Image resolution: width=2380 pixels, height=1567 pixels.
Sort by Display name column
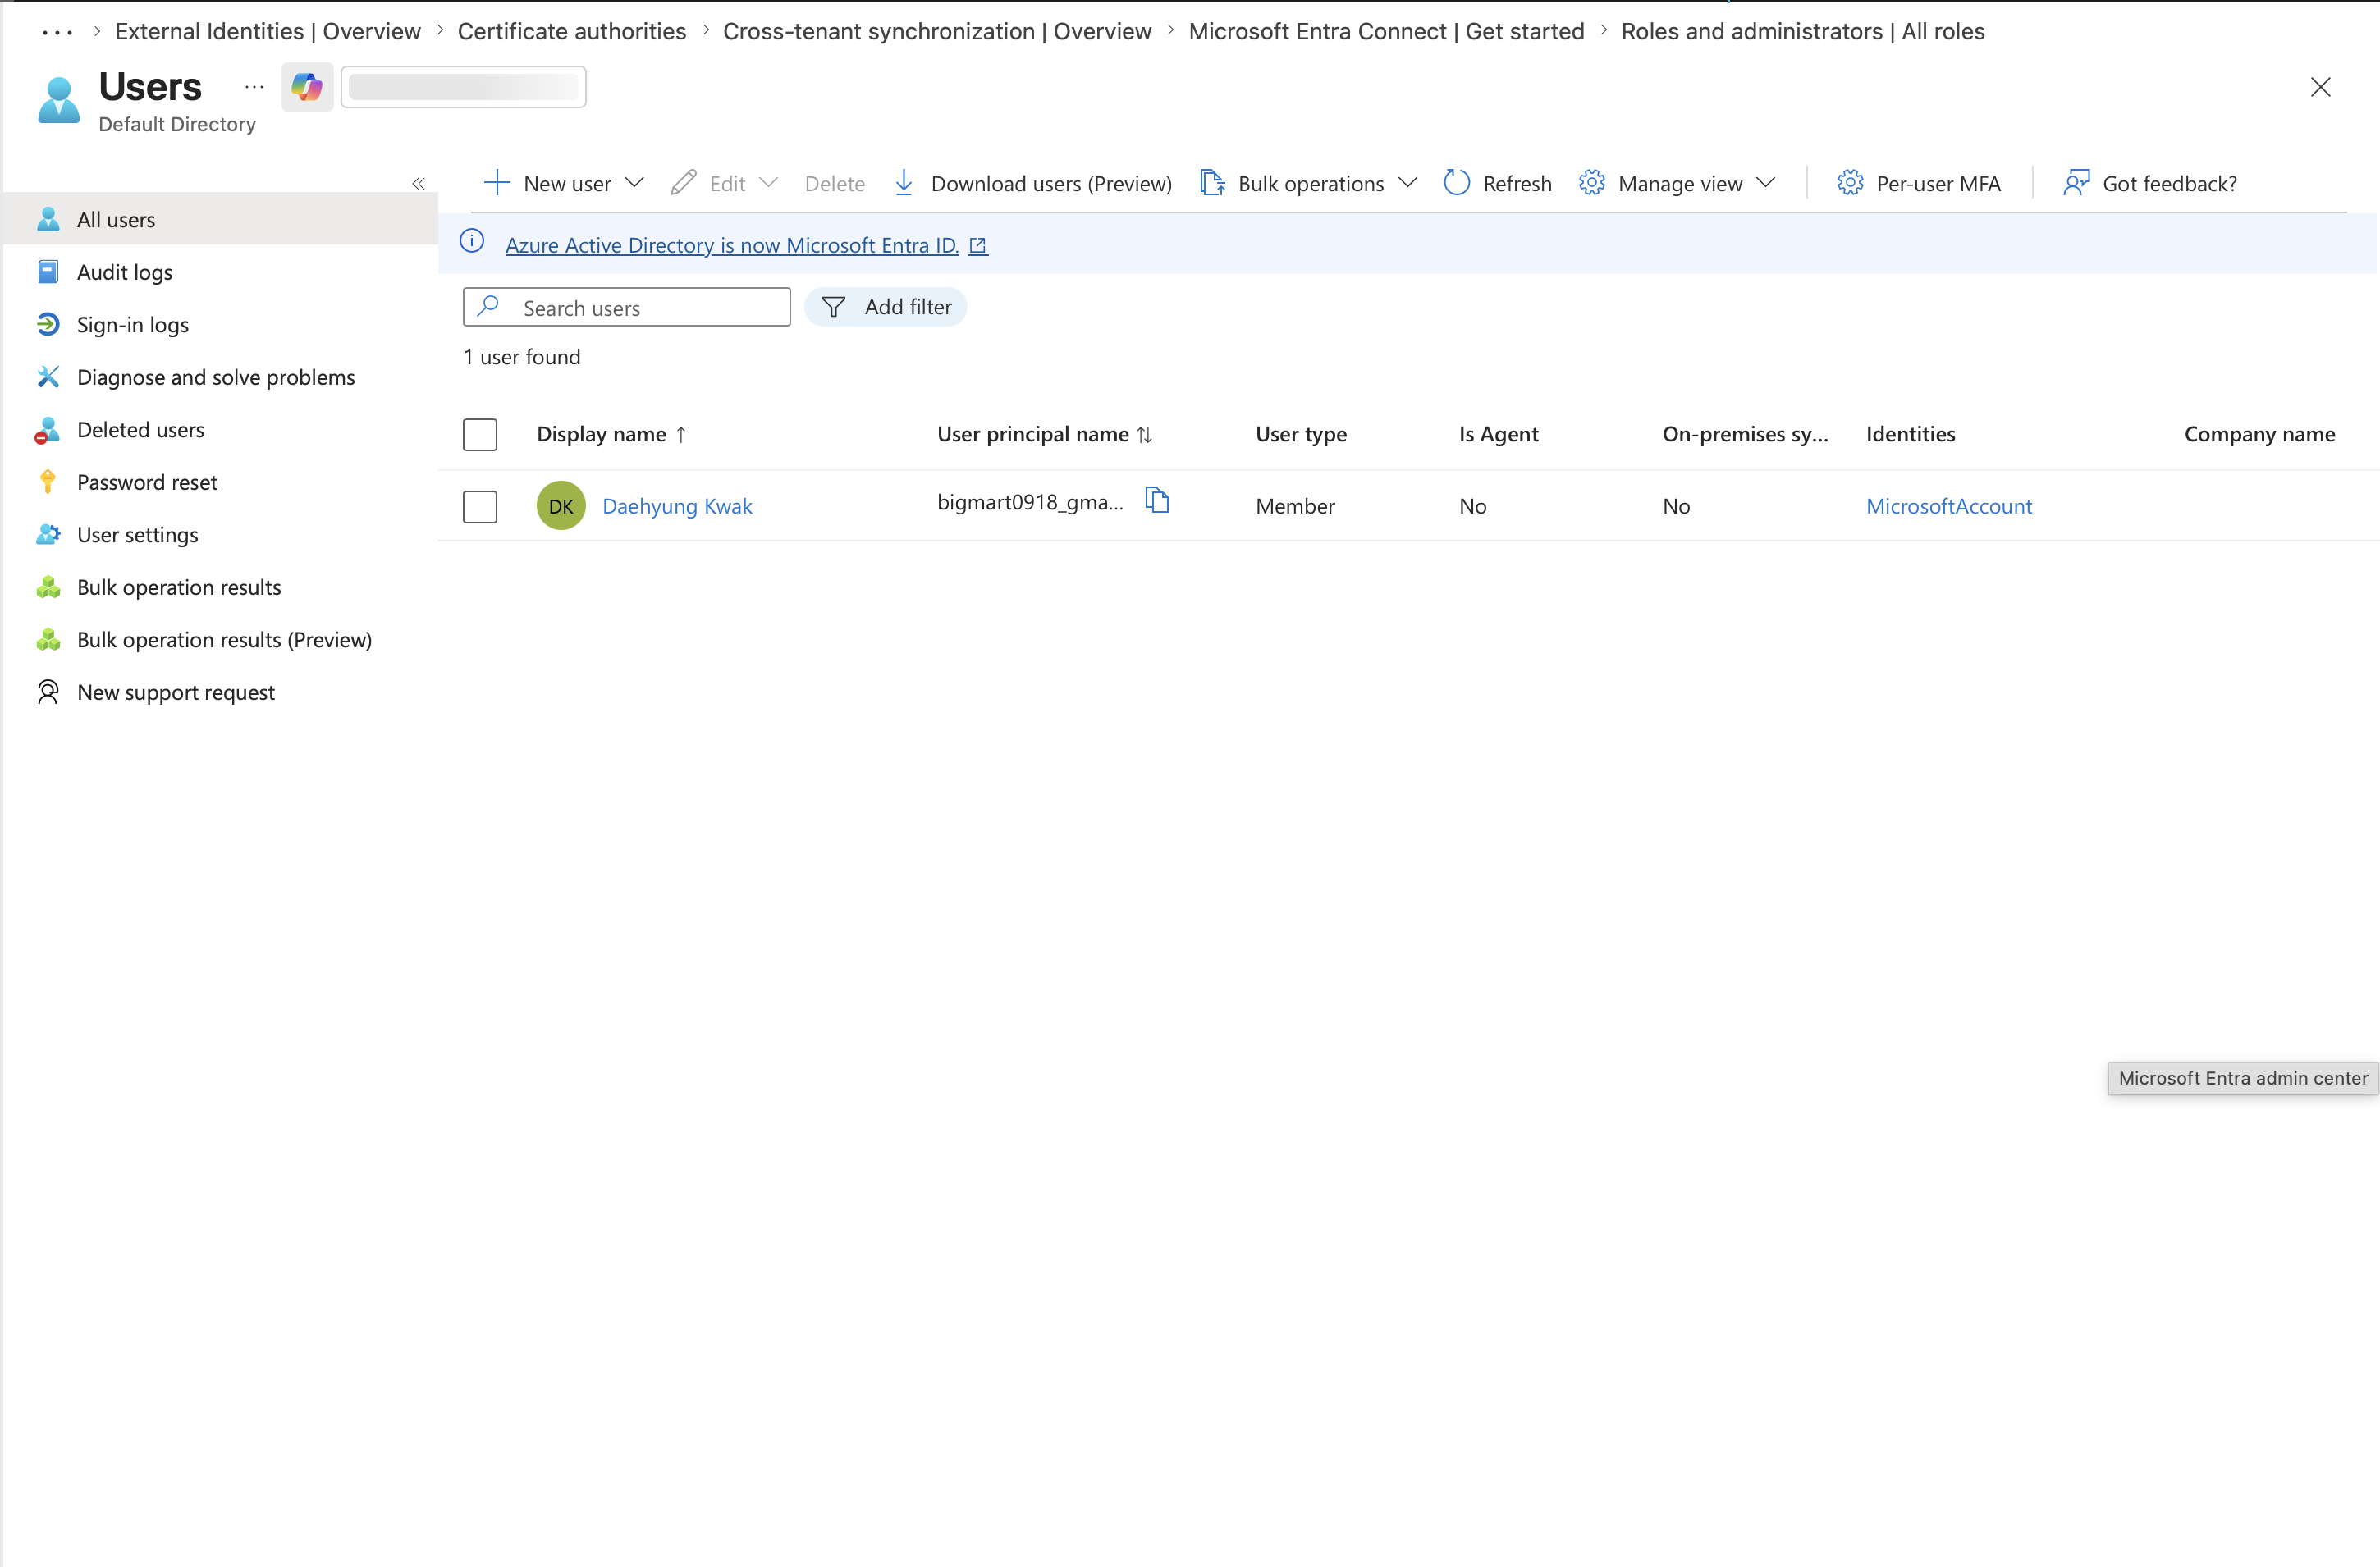(x=612, y=434)
